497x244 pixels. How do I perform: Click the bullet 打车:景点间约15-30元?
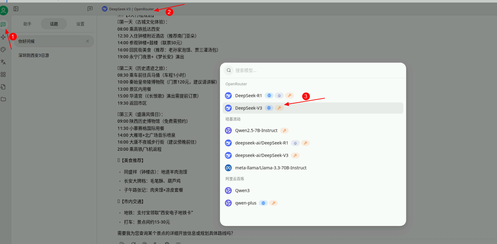[x=147, y=222]
